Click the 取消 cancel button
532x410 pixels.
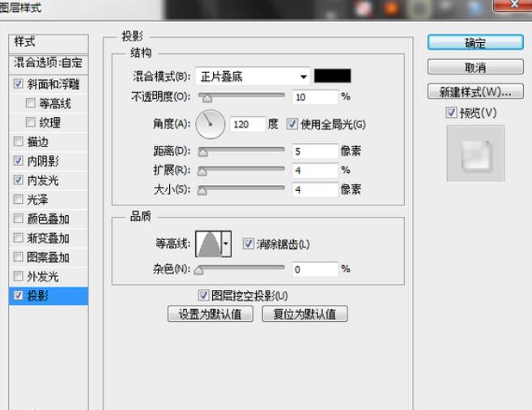(475, 67)
